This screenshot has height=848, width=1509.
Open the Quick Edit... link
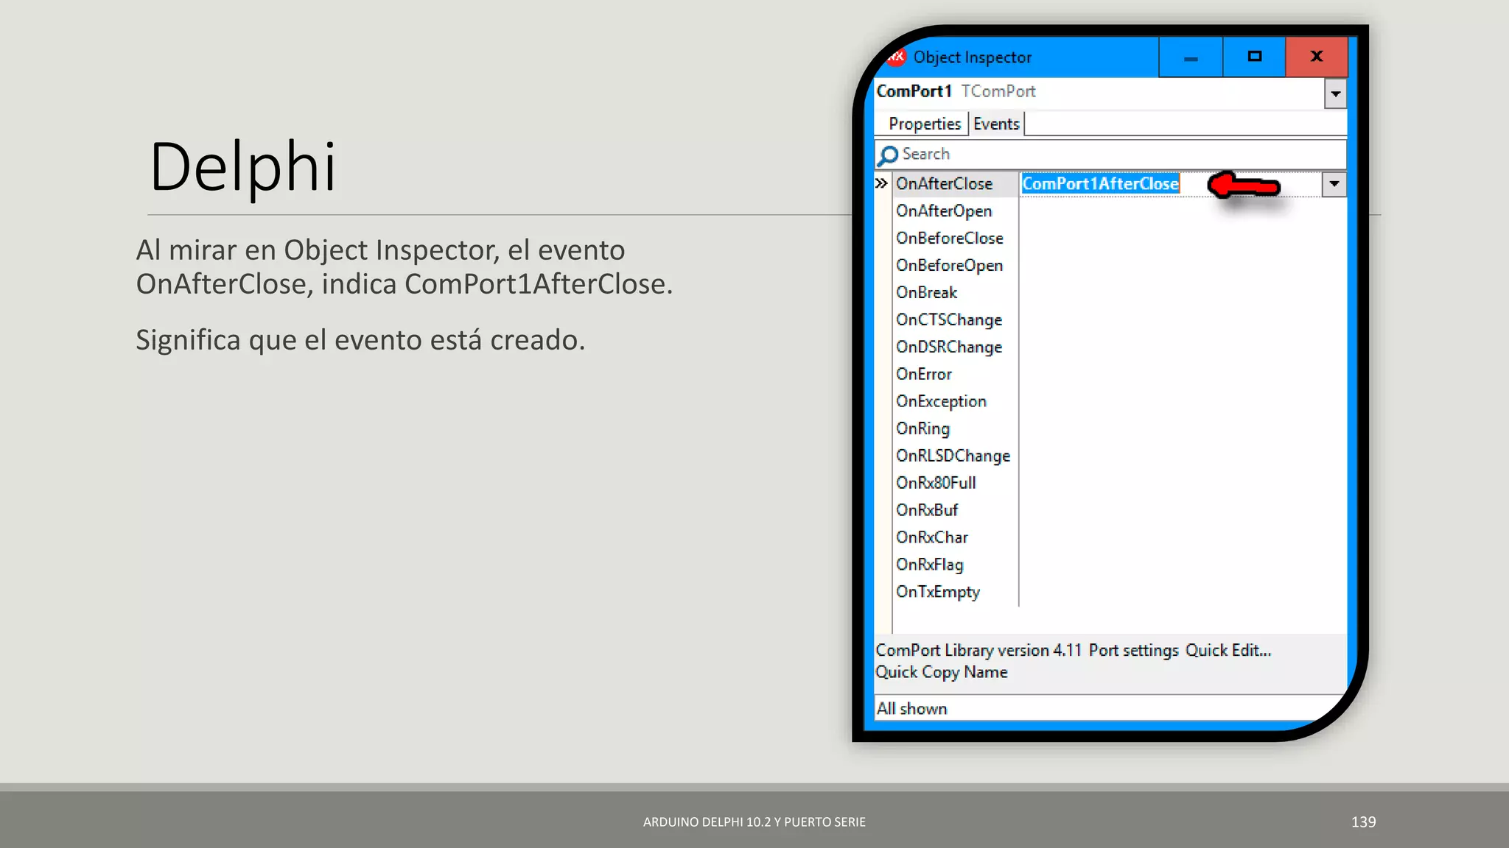click(x=1228, y=650)
